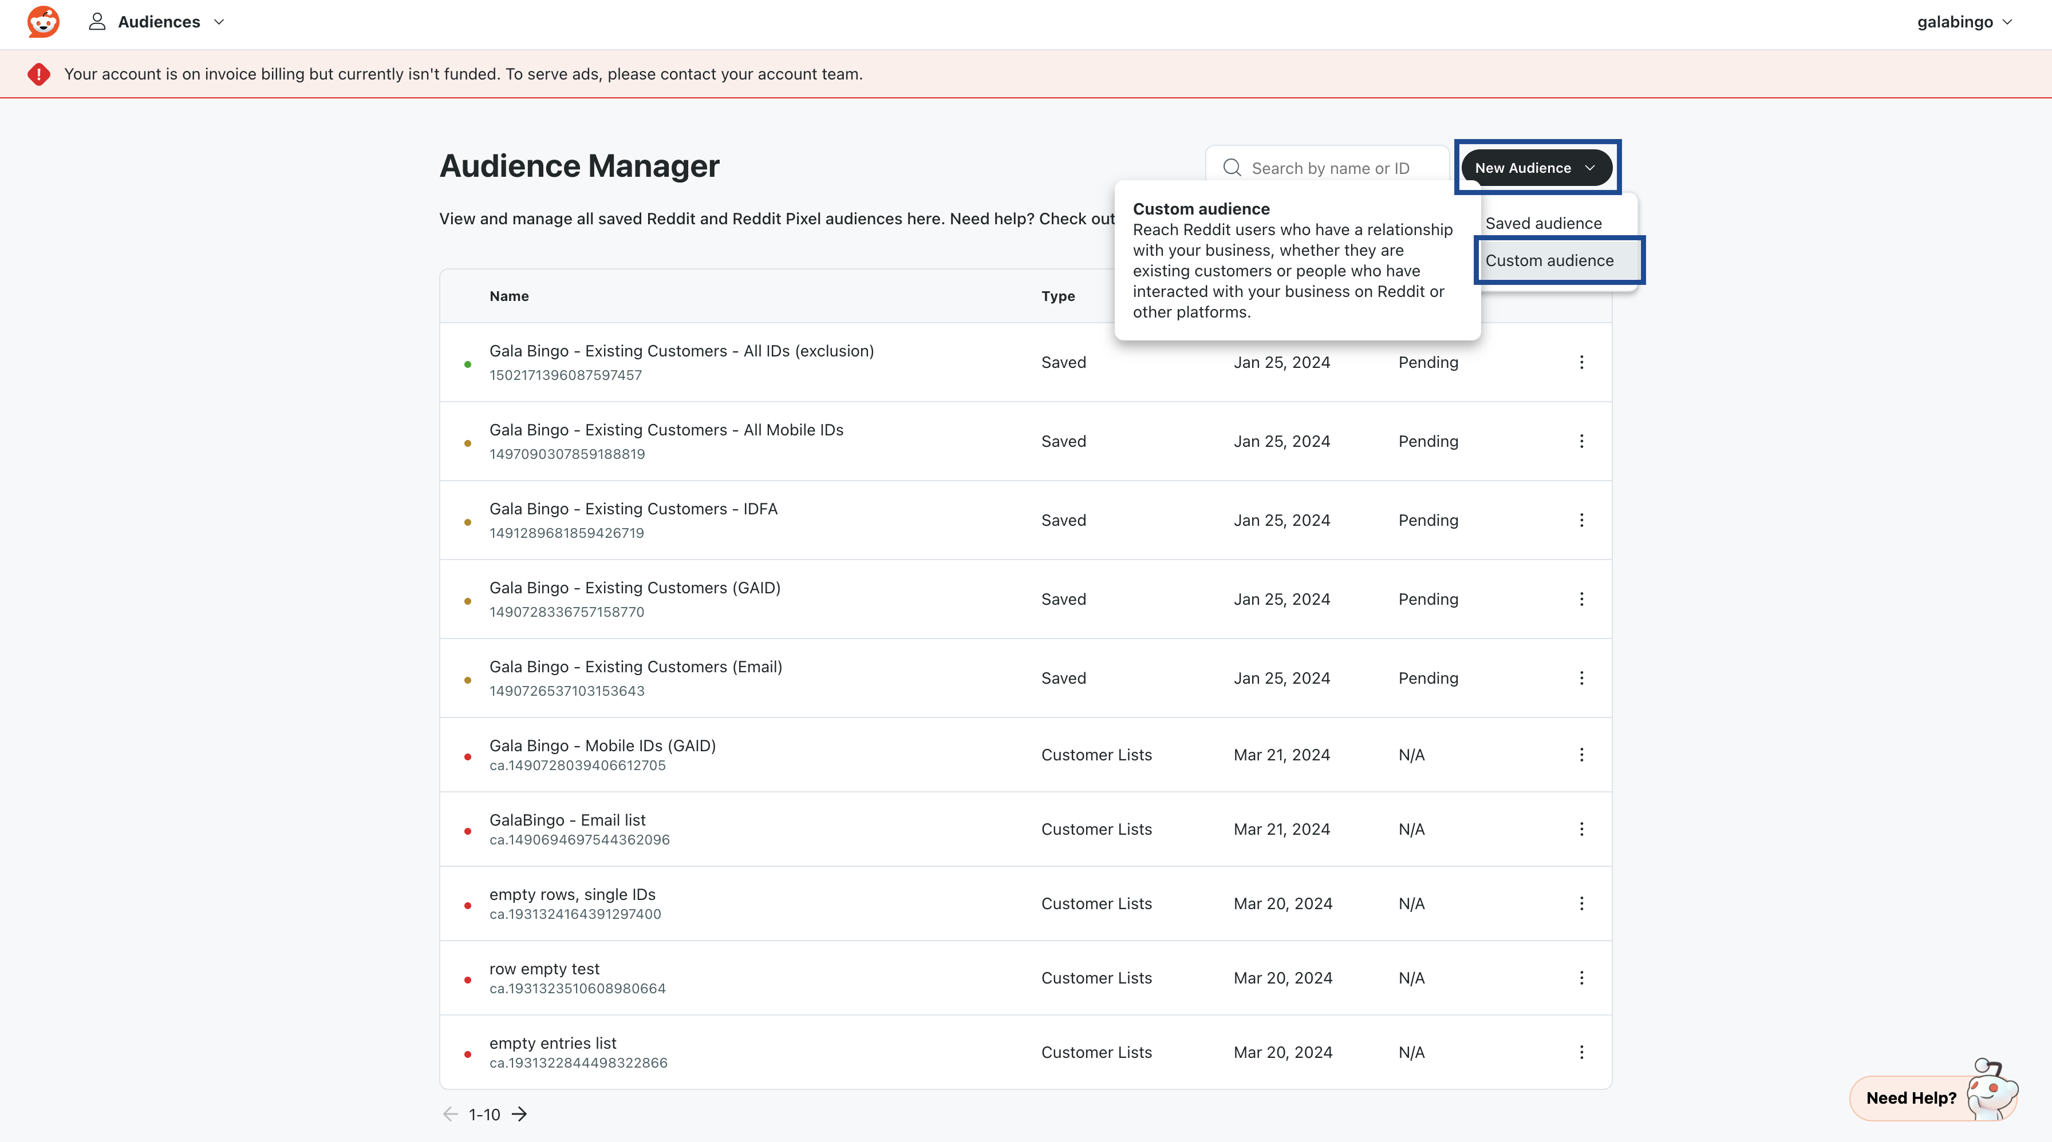Open kebab menu for GalaBingo - Email list

tap(1581, 829)
